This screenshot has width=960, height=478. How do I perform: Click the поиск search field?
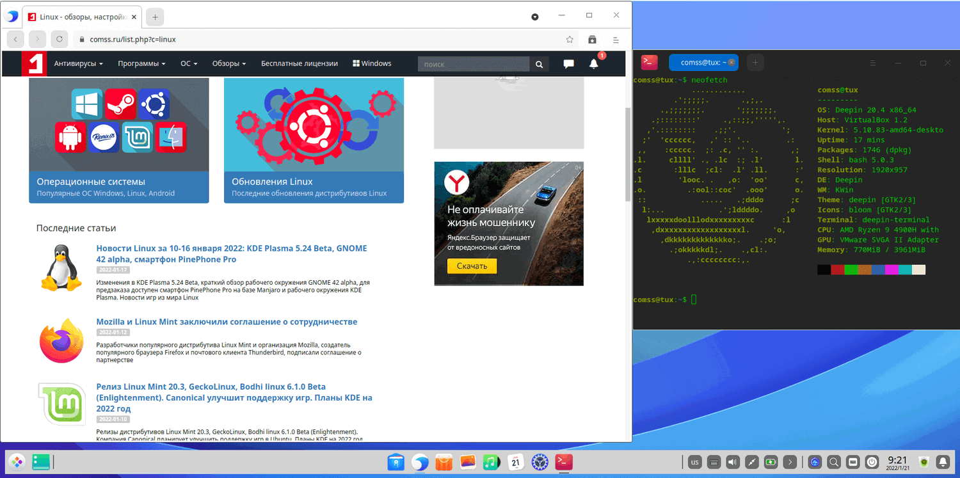click(474, 64)
